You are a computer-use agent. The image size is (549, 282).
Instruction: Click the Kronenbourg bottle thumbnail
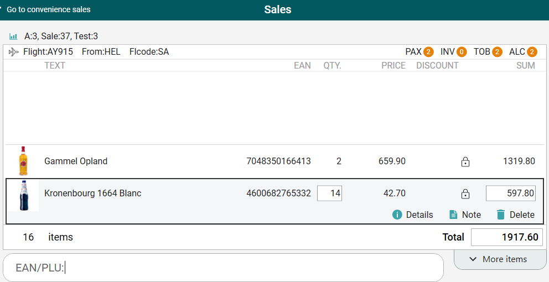click(x=23, y=195)
